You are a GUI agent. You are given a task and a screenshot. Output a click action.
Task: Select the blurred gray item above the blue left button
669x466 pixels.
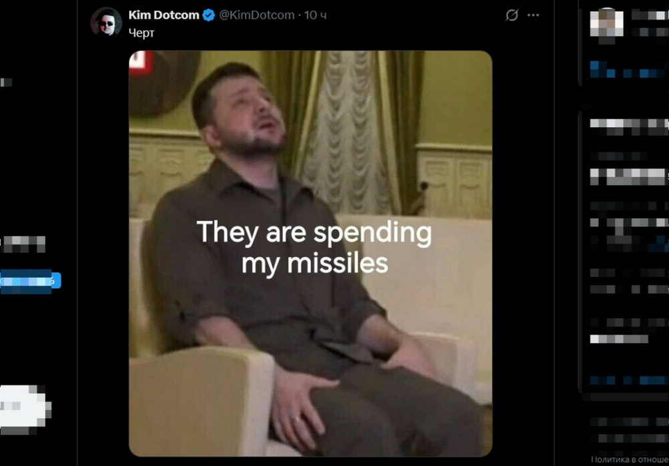pyautogui.click(x=24, y=244)
